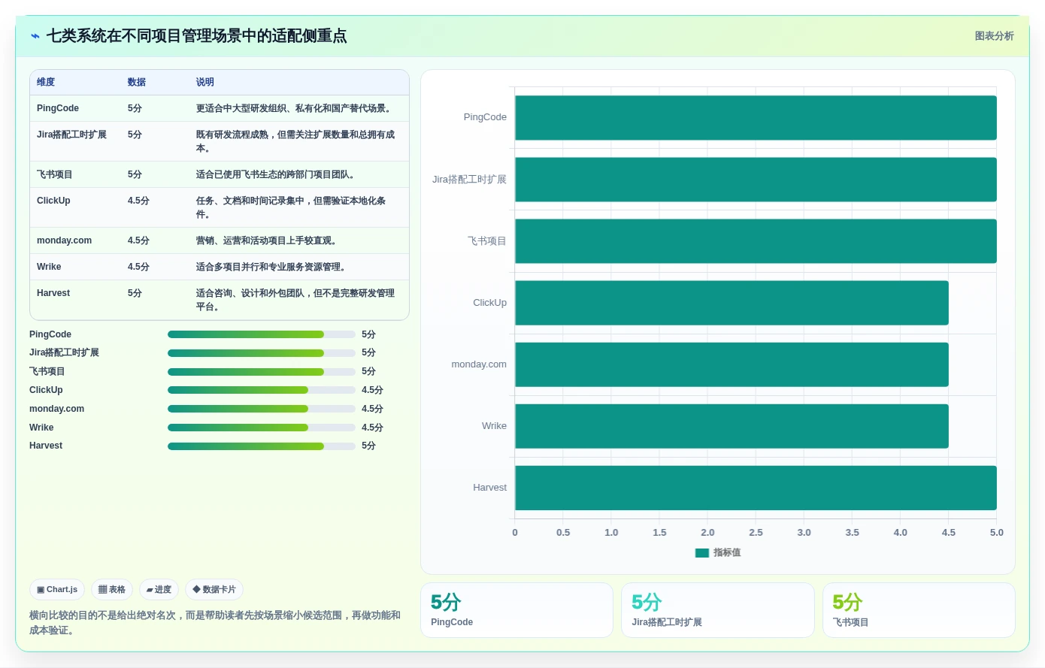The image size is (1045, 668).
Task: Click the Wrike progress bar
Action: pos(262,428)
